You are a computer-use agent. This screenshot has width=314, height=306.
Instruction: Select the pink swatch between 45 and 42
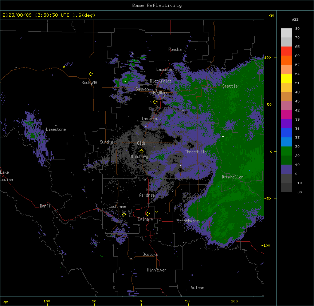point(286,106)
